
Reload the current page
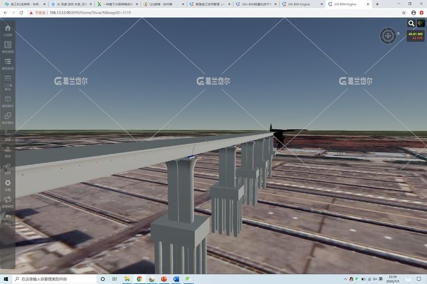click(x=21, y=13)
